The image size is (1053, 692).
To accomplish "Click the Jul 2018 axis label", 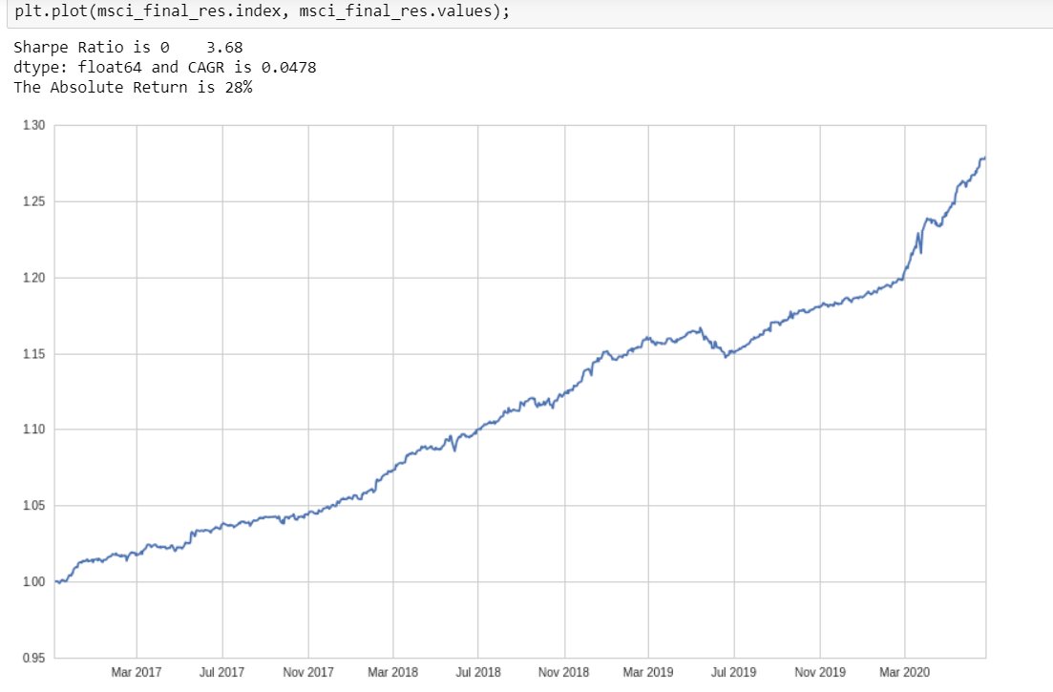I will click(x=477, y=672).
